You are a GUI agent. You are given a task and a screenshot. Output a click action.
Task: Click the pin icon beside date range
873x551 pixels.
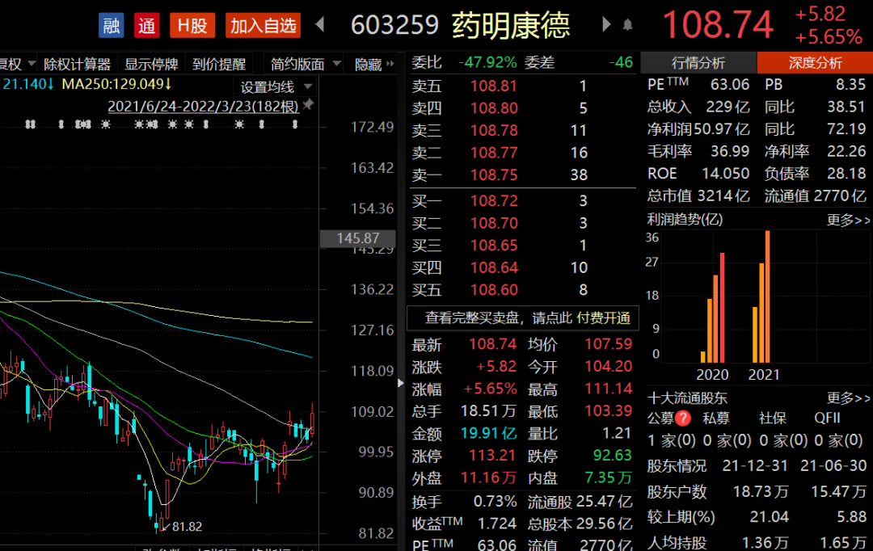[x=308, y=105]
